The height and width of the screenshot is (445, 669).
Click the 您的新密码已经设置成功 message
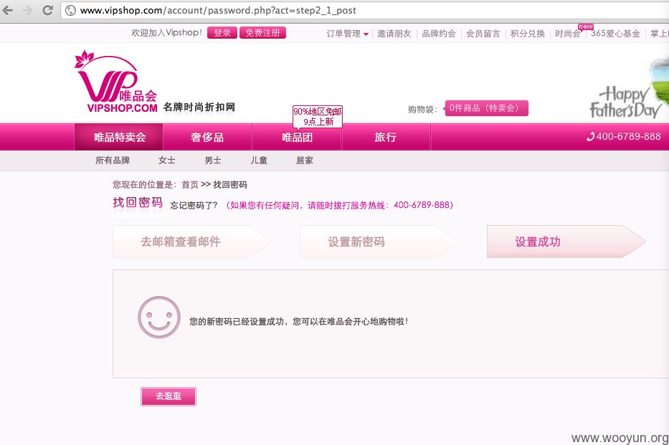[x=299, y=321]
